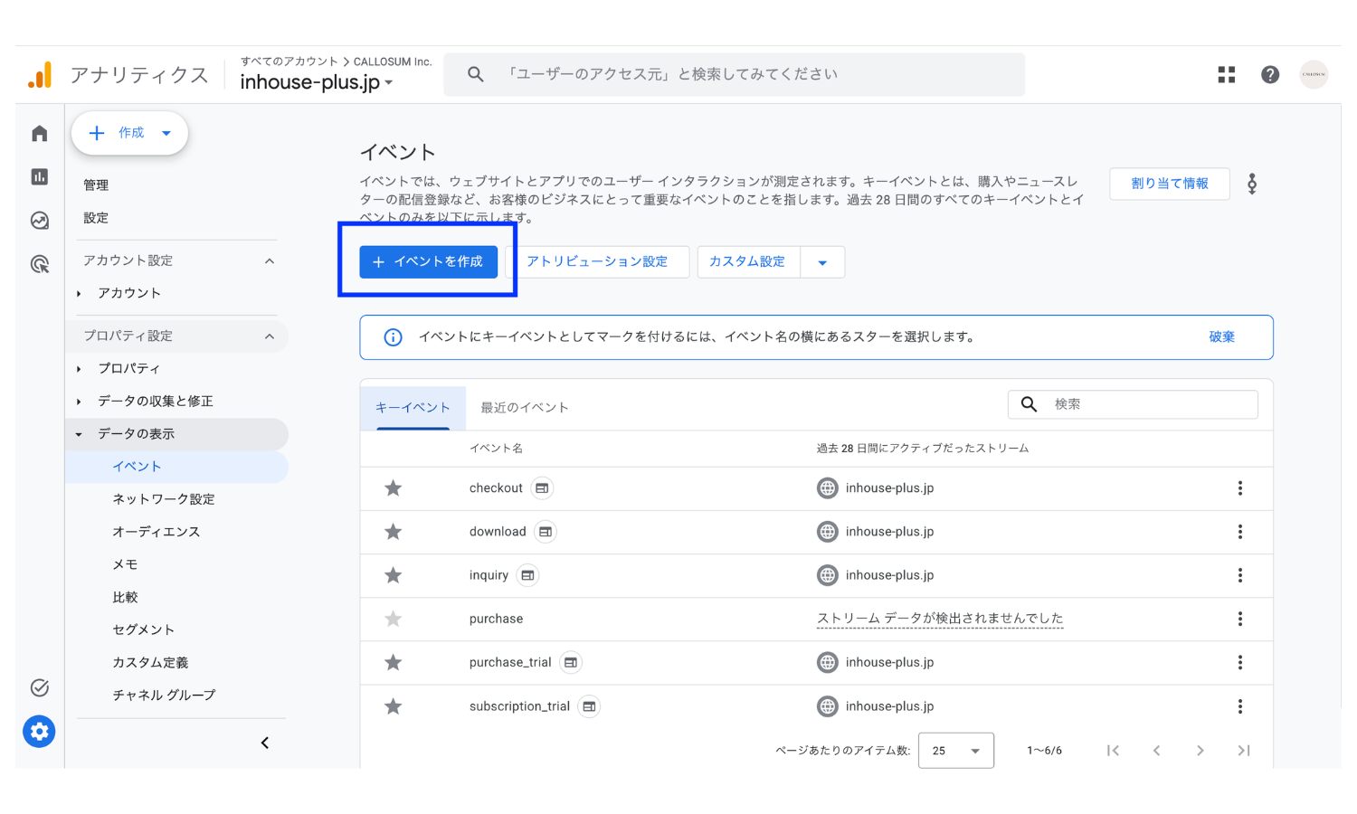Click the events 検索 input field

point(1133,404)
